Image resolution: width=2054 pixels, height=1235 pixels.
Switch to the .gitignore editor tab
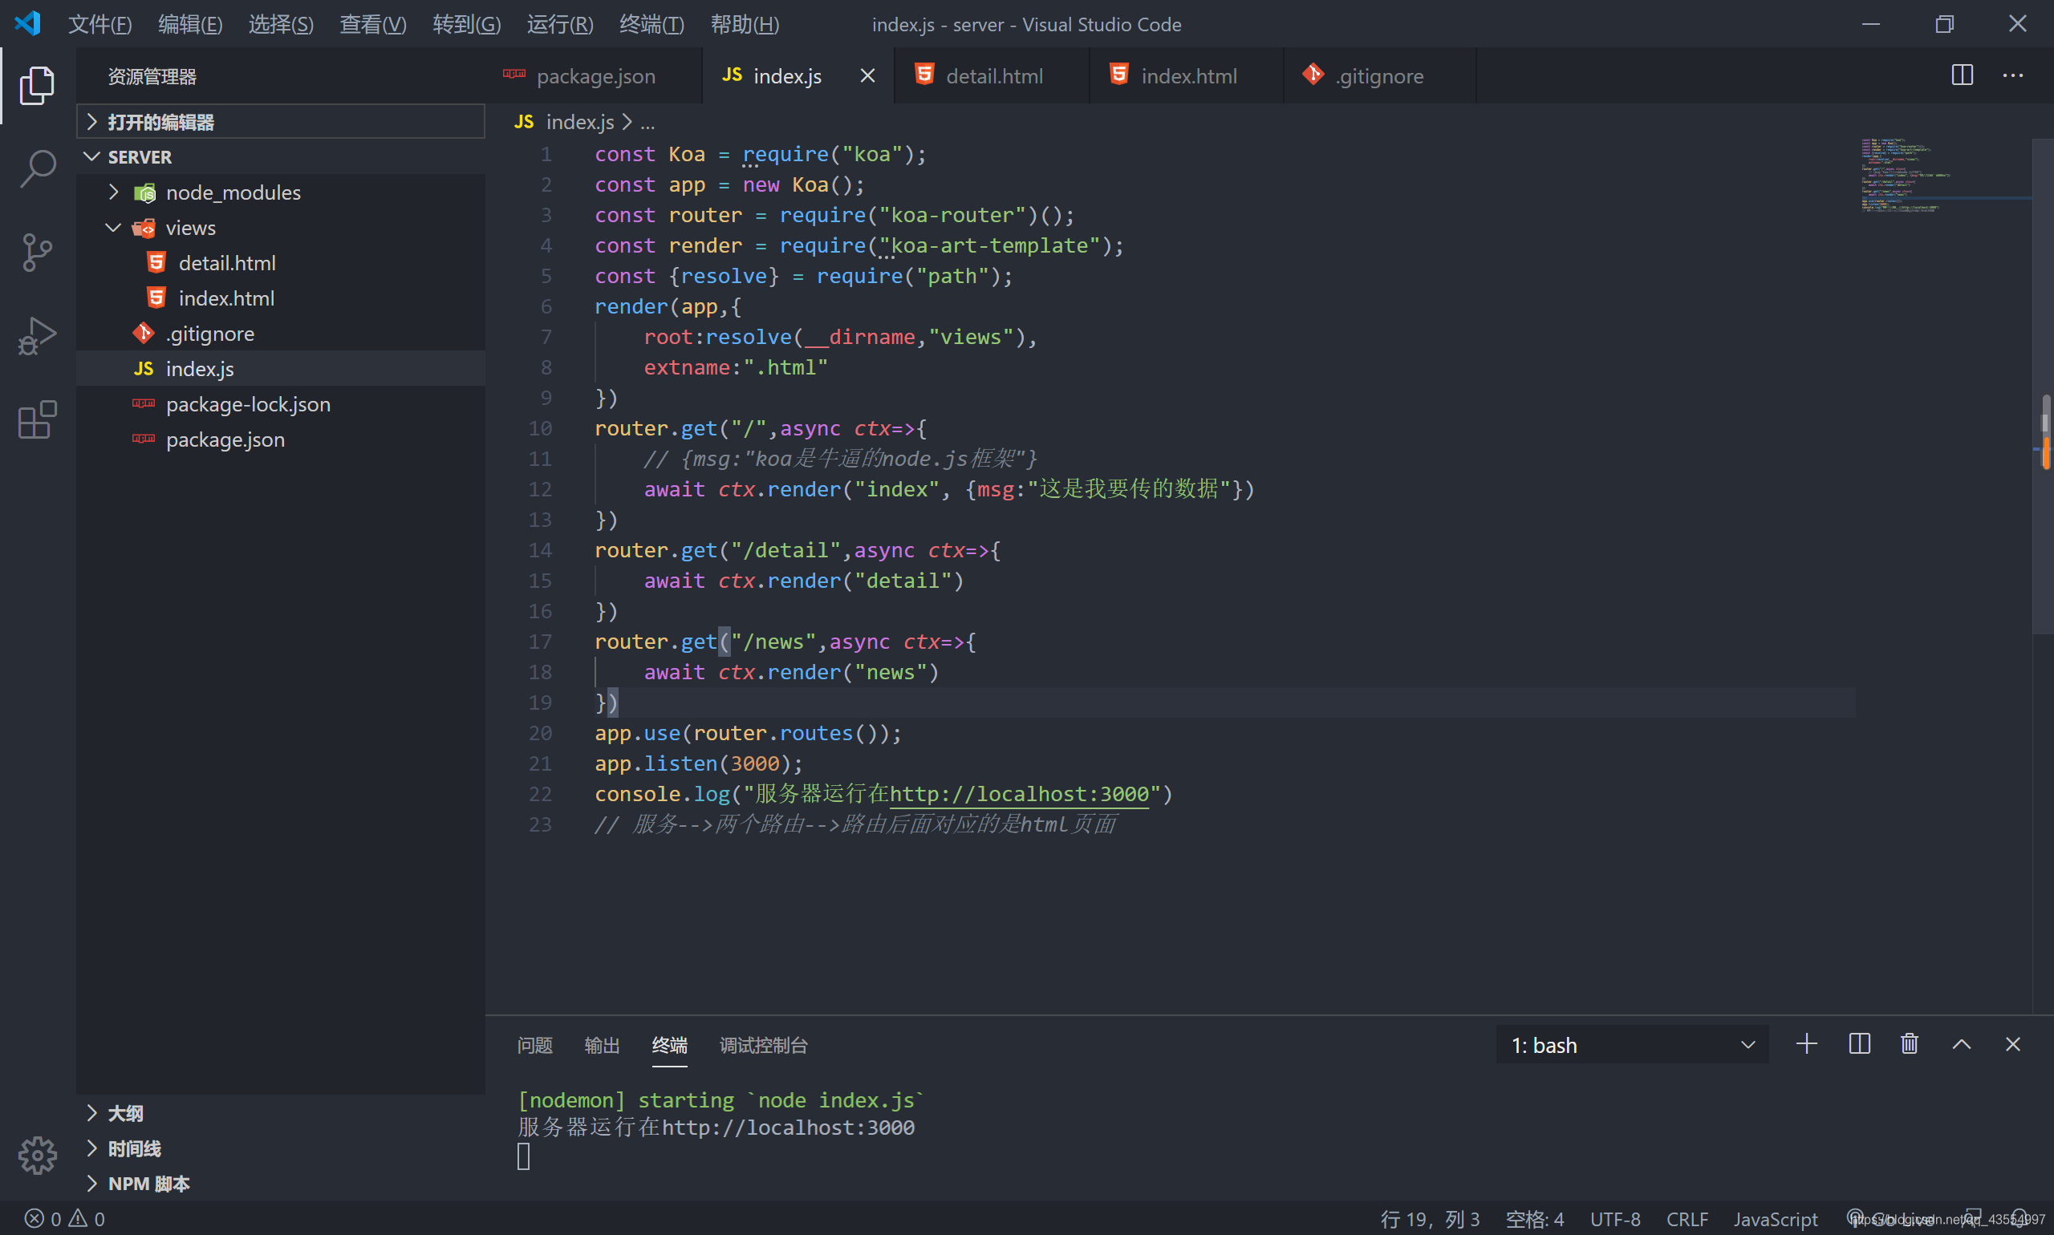coord(1379,75)
